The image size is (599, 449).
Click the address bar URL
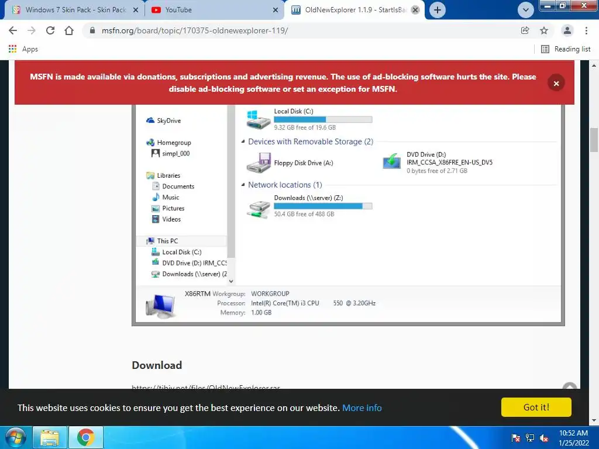[194, 30]
